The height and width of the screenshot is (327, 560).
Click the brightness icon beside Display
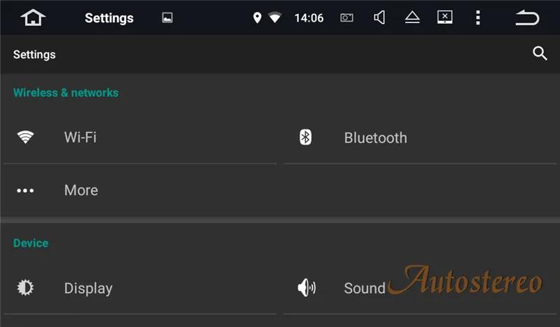[x=25, y=287]
